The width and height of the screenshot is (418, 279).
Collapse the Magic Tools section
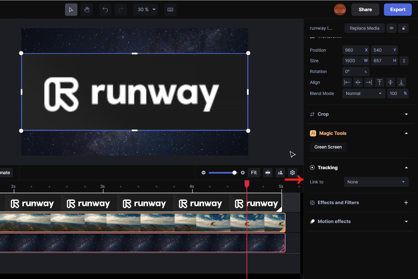406,133
